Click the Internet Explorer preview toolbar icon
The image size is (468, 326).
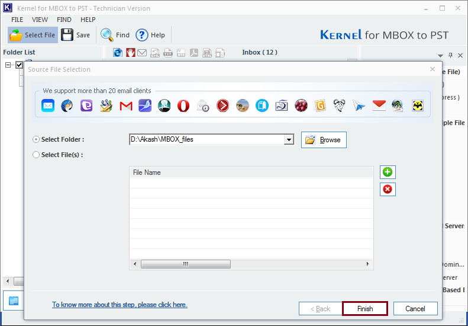118,53
